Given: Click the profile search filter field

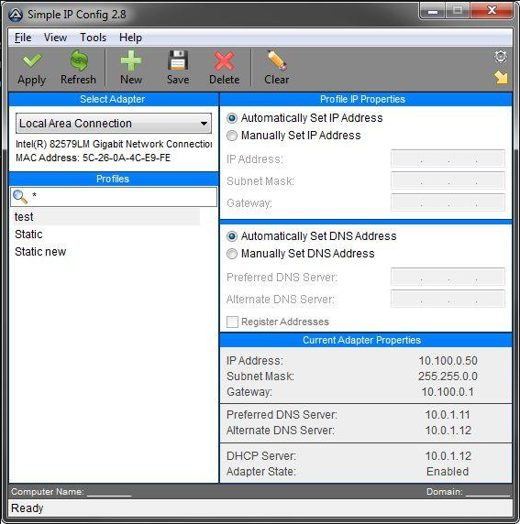Looking at the screenshot, I should click(x=114, y=197).
